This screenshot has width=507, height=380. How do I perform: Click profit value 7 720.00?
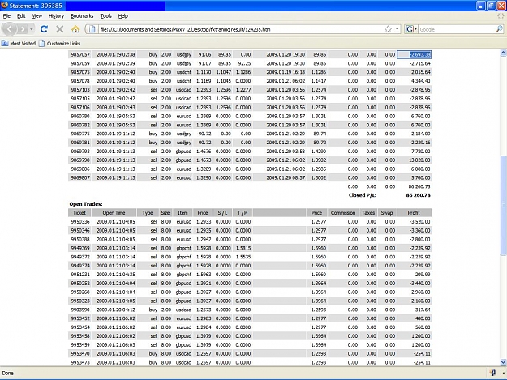click(x=420, y=152)
